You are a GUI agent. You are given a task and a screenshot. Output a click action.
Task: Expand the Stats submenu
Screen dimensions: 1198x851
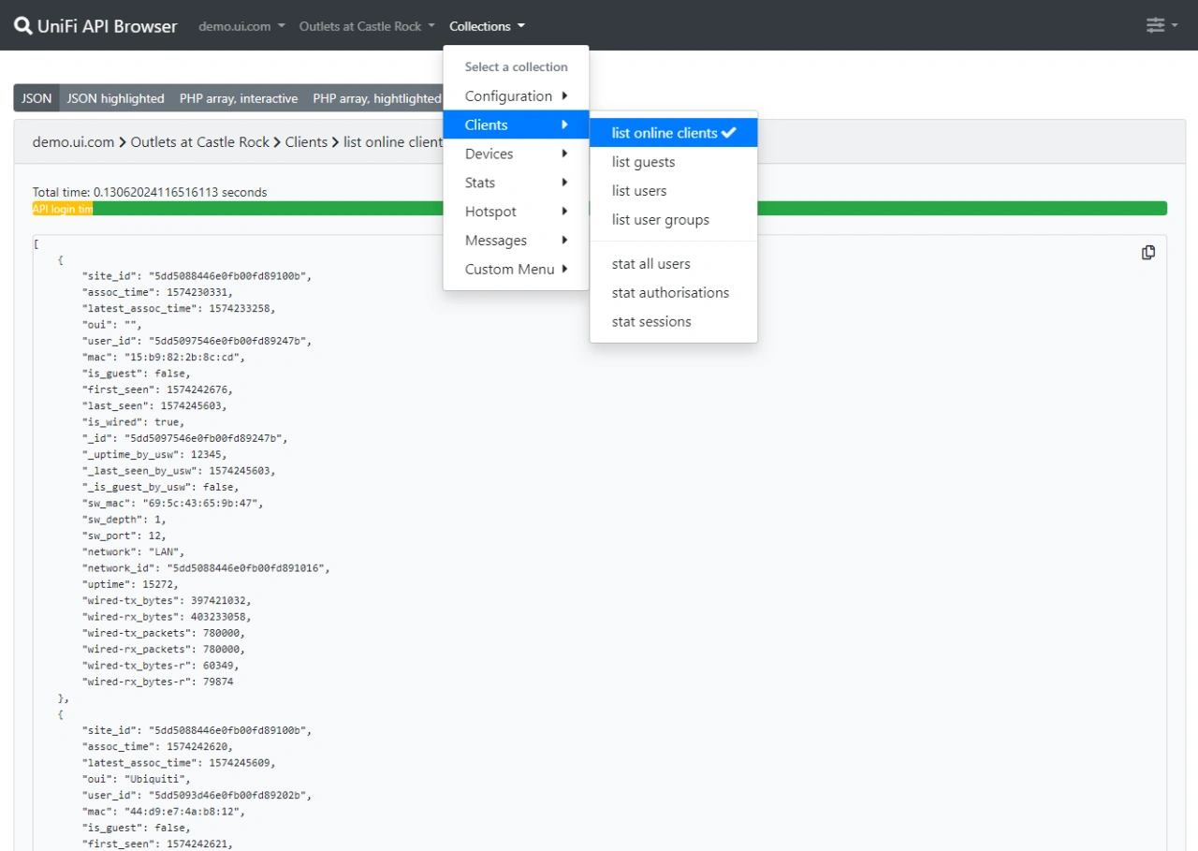click(480, 183)
